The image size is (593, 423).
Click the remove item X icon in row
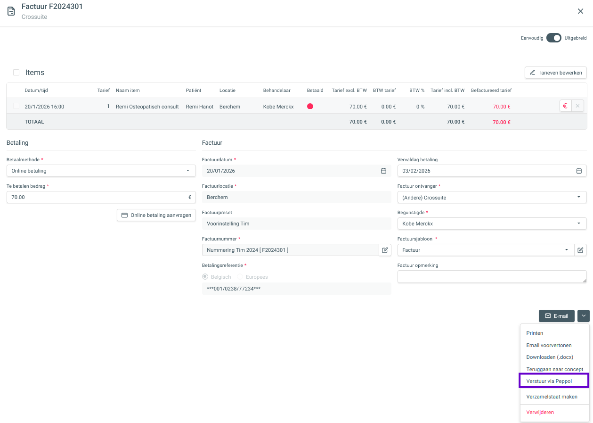coord(577,106)
